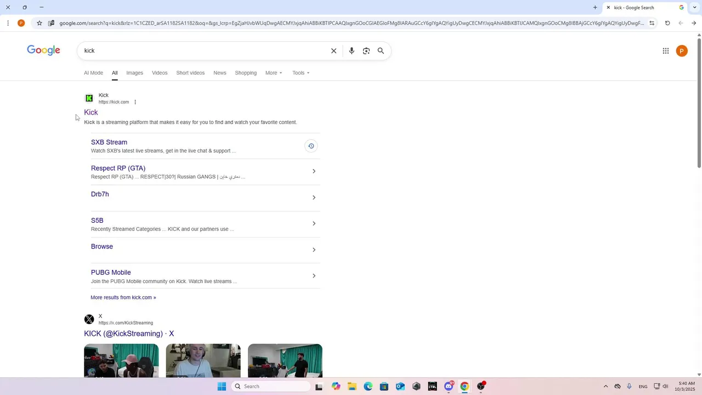Clear the search box with the X

point(333,51)
